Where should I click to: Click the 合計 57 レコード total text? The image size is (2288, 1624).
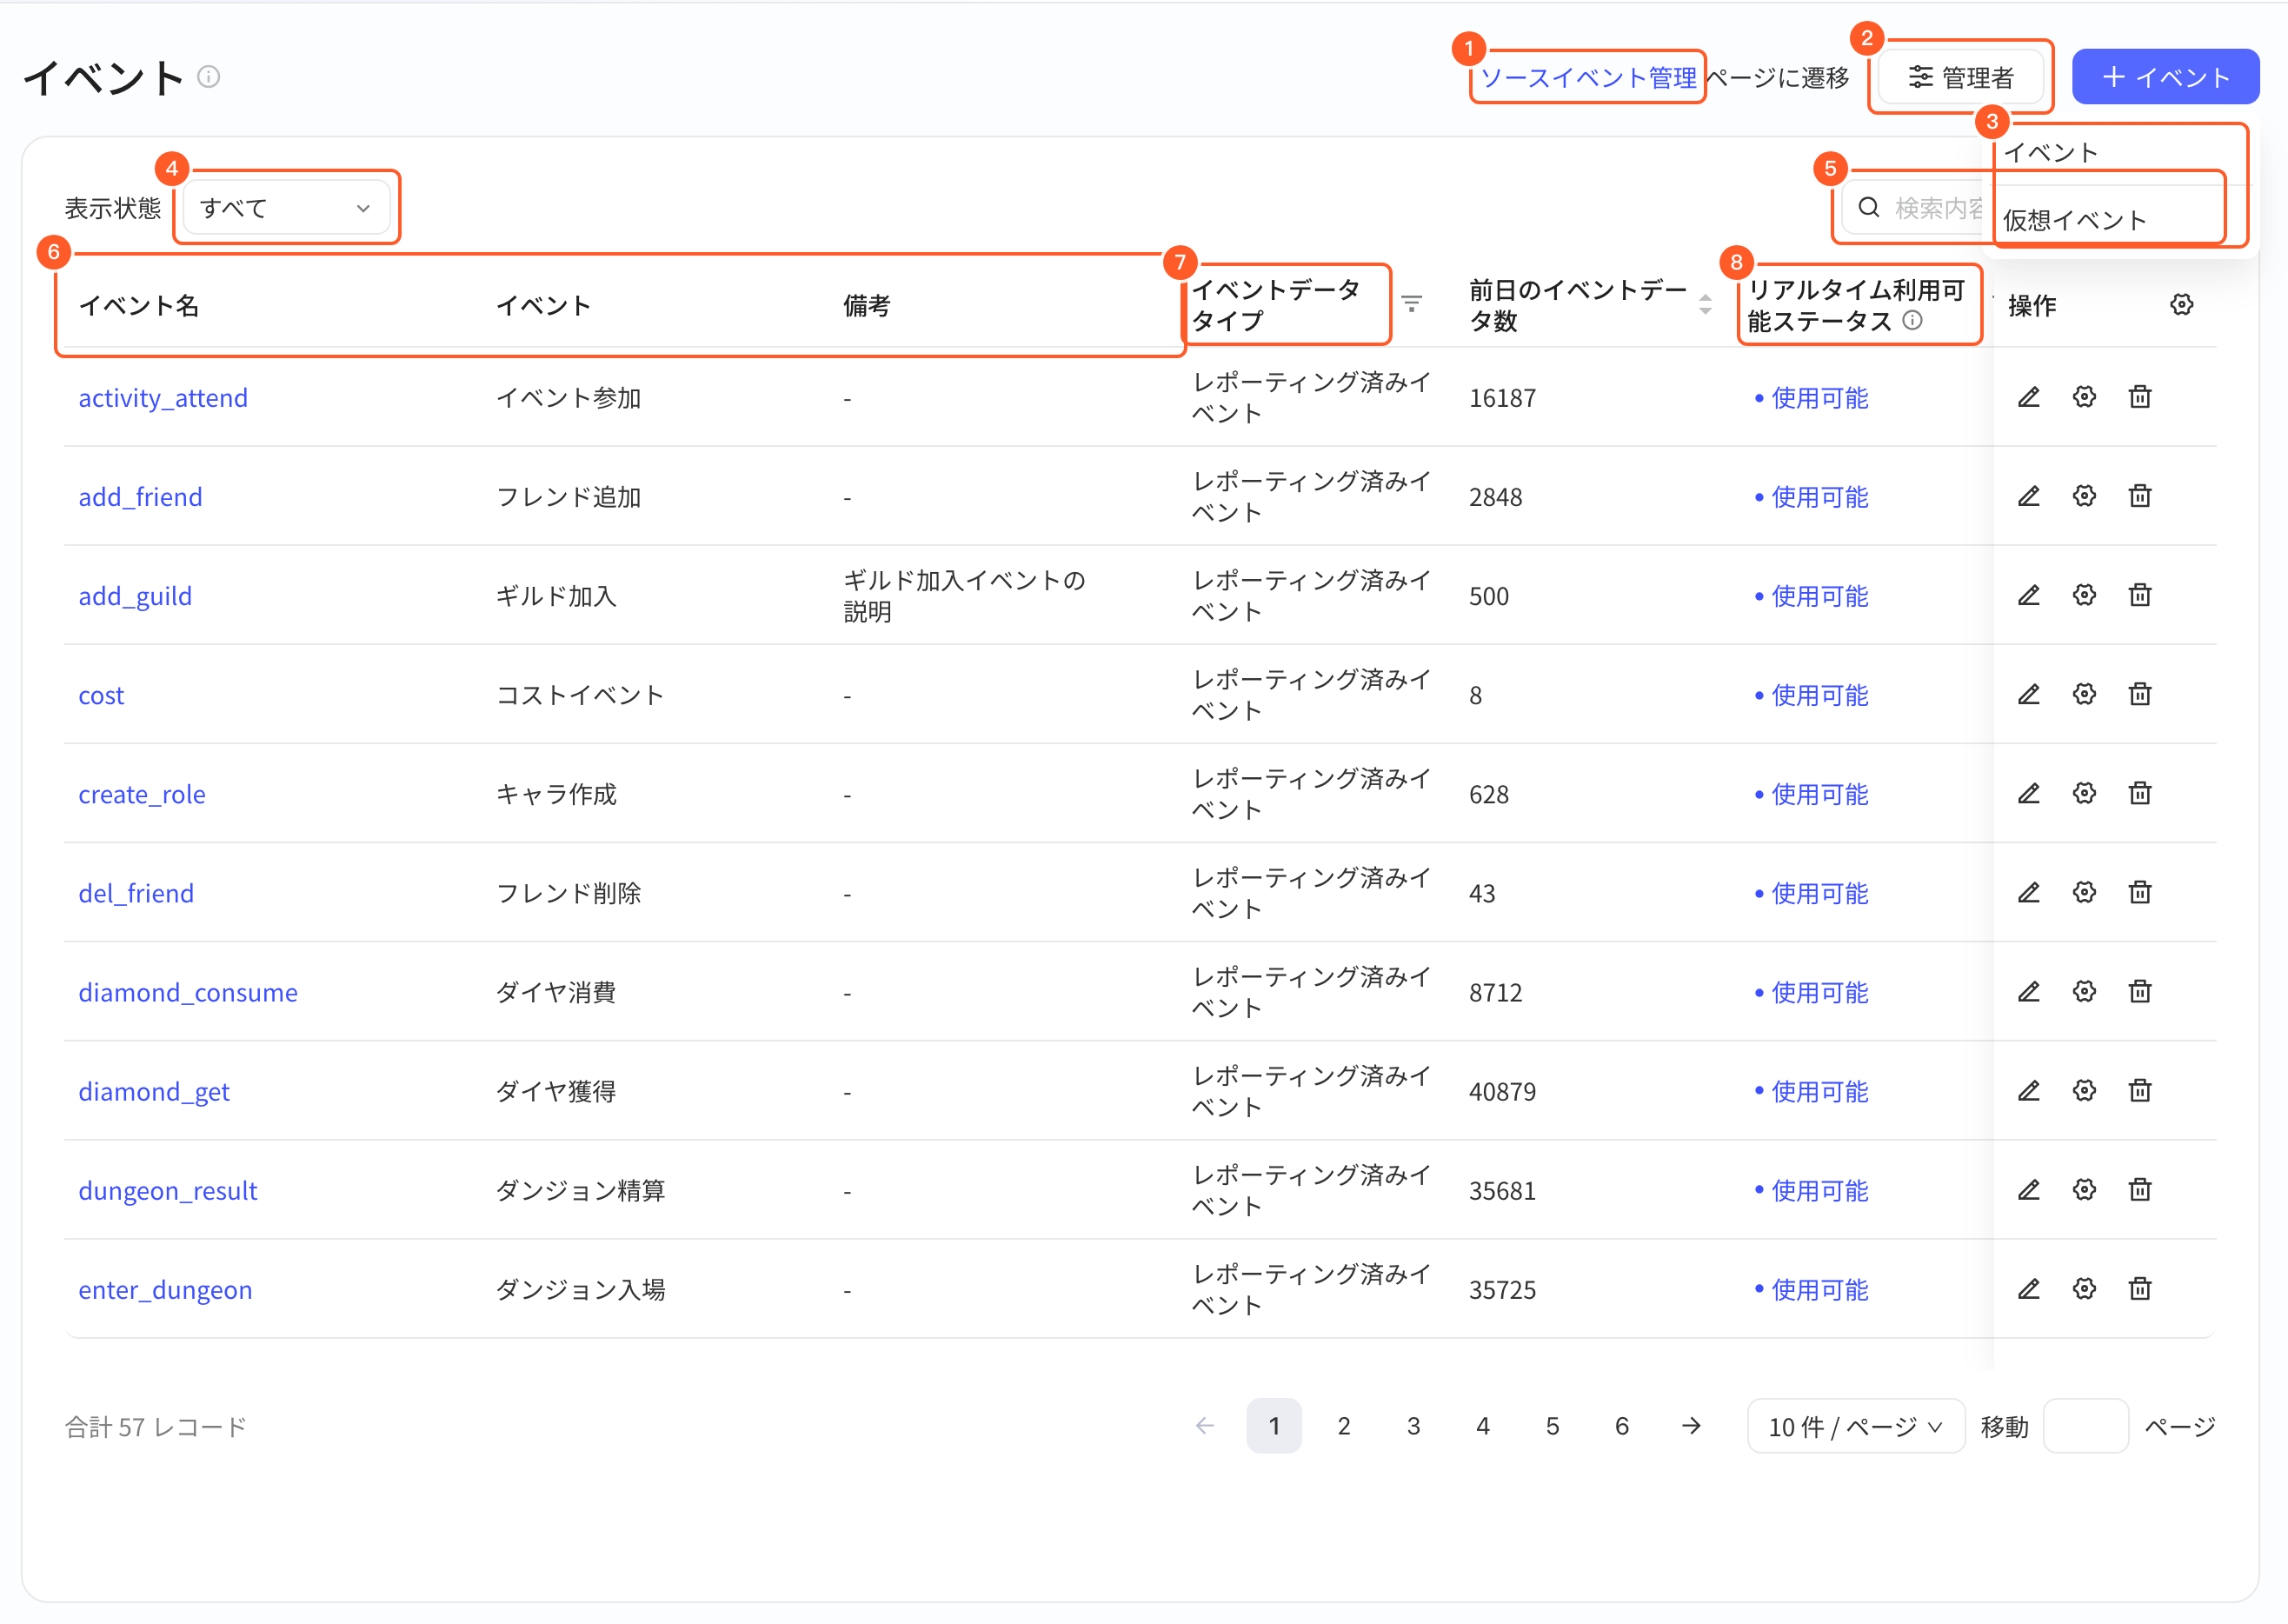[x=155, y=1426]
